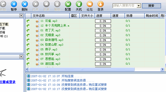Click file icon of 04 弥度山歌.mp3

coord(37,45)
